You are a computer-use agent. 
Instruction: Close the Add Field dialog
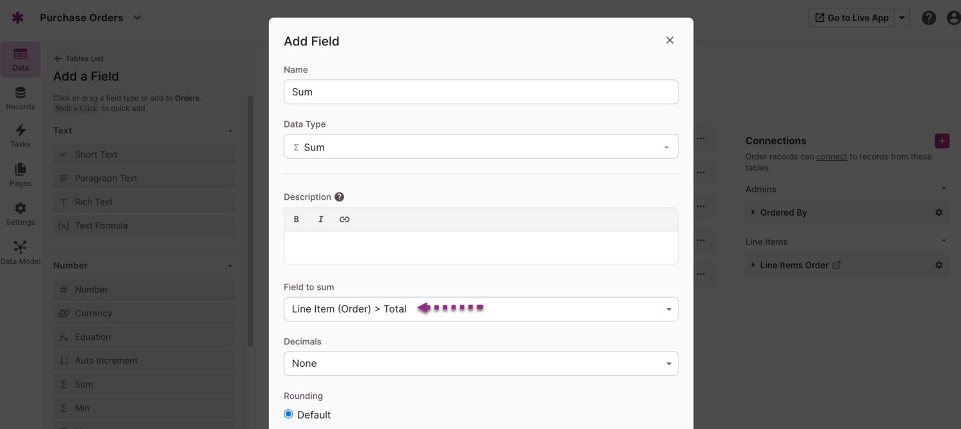[669, 40]
